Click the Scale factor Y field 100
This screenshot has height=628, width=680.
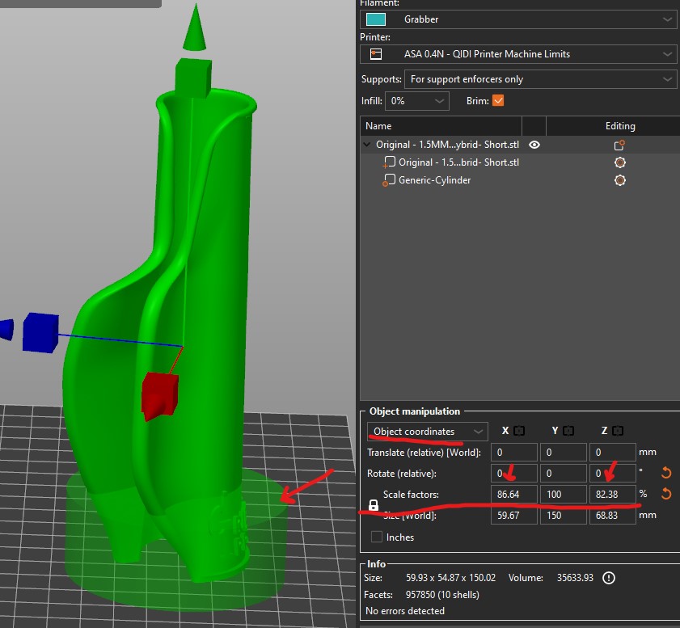point(564,494)
